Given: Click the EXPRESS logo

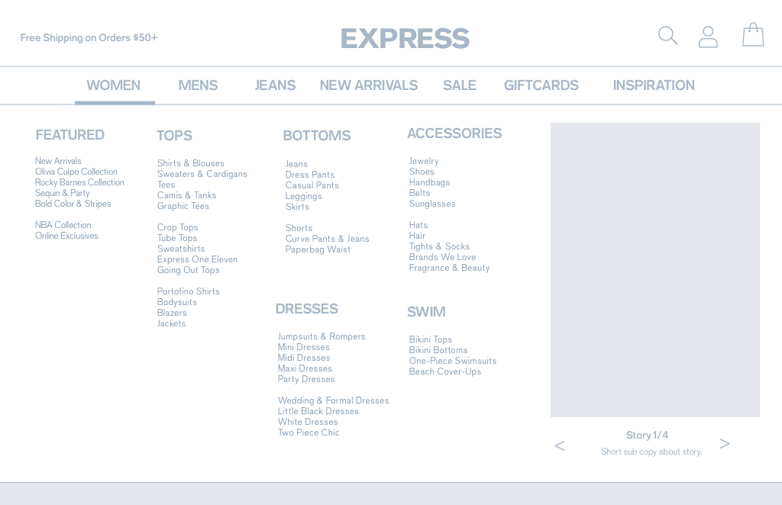Looking at the screenshot, I should (406, 37).
